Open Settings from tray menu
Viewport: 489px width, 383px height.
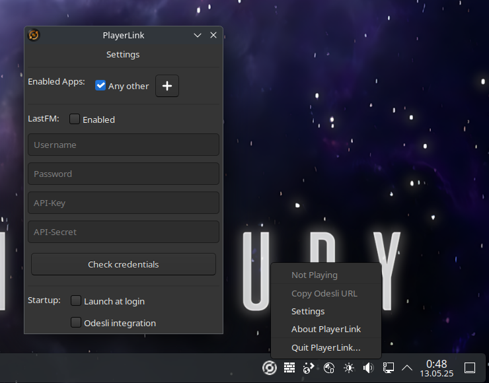point(326,311)
